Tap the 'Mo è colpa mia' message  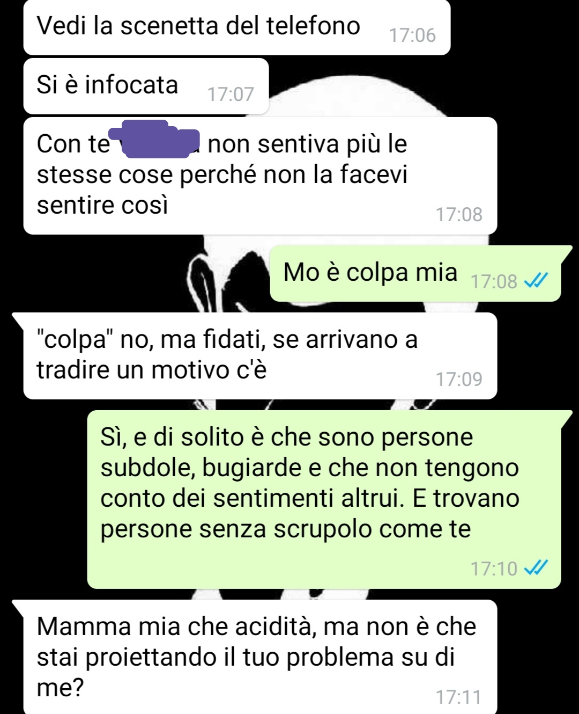click(x=415, y=273)
